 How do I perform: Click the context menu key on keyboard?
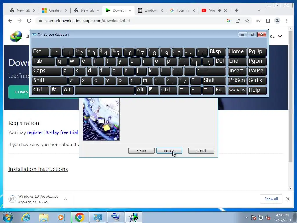pos(153,90)
